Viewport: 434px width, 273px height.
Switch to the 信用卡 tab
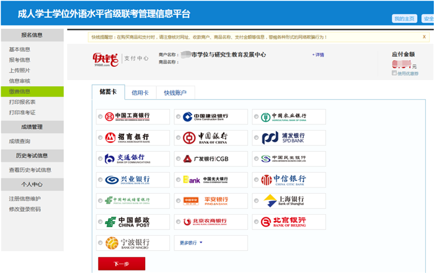[x=140, y=93]
